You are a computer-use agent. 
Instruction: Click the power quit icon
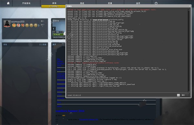156,3
